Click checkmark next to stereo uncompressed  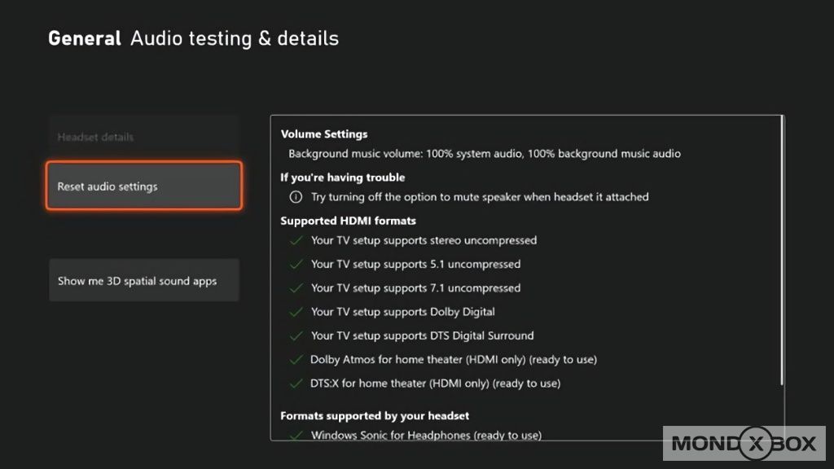coord(295,240)
